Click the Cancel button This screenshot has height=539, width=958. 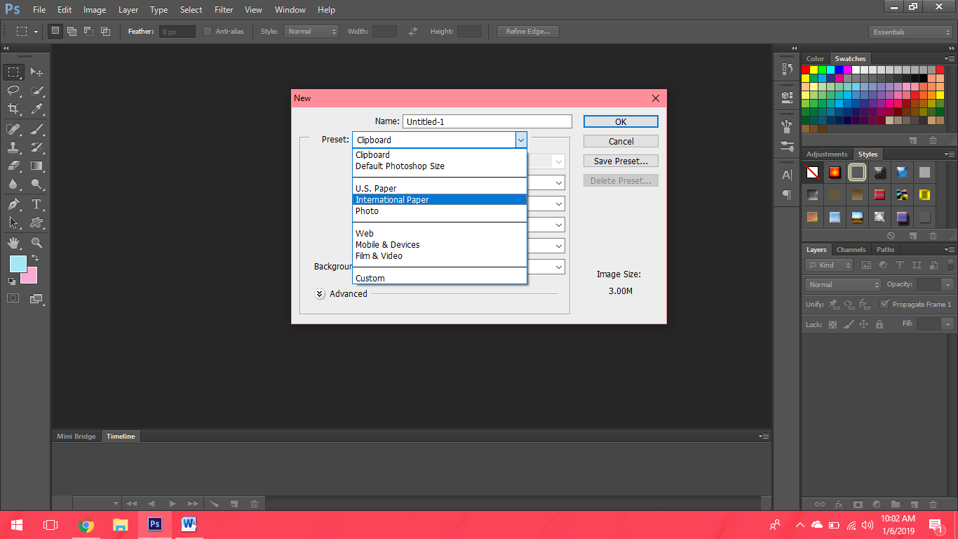pyautogui.click(x=621, y=141)
